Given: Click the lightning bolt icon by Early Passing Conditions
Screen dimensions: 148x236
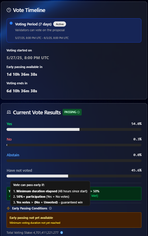Looking at the screenshot, I should coord(8,208).
